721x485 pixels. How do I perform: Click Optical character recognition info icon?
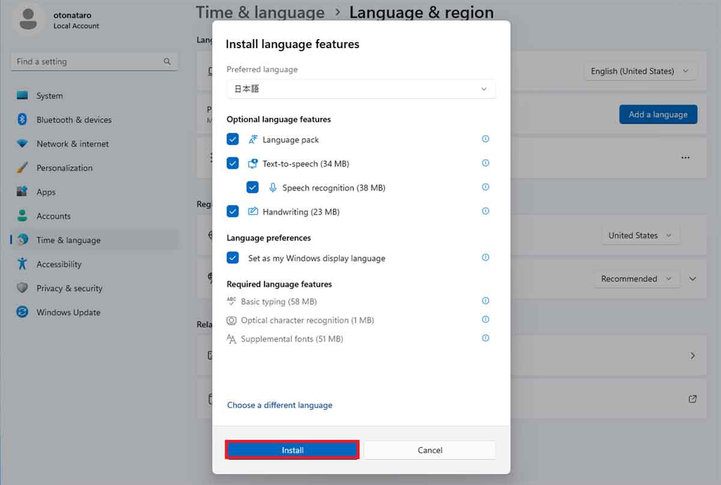(x=485, y=319)
